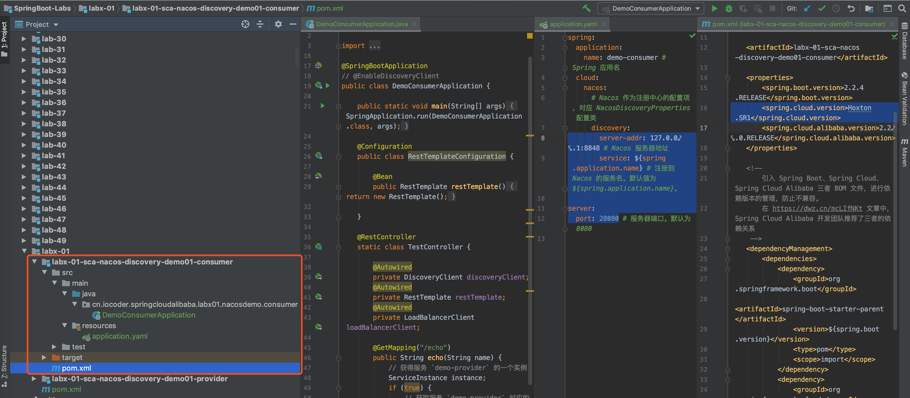Click the bean gutter icon on RestTemplateConfiguration line
This screenshot has width=910, height=398.
point(319,156)
